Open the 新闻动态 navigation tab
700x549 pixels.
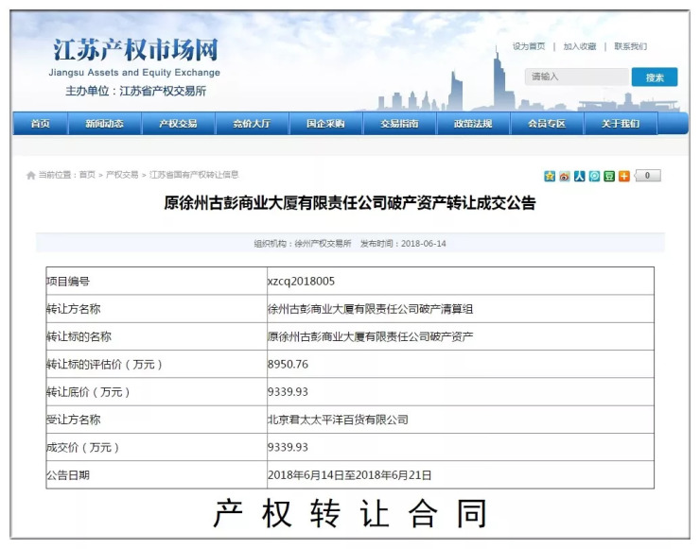[x=104, y=124]
